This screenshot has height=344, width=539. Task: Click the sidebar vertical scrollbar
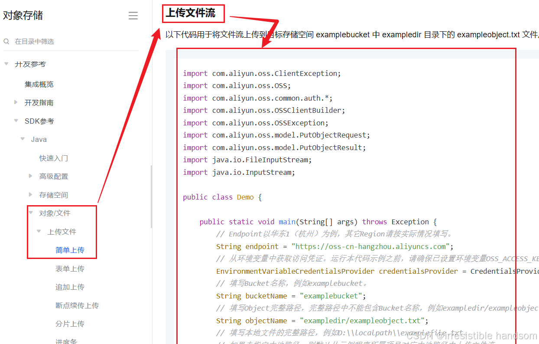tap(151, 197)
